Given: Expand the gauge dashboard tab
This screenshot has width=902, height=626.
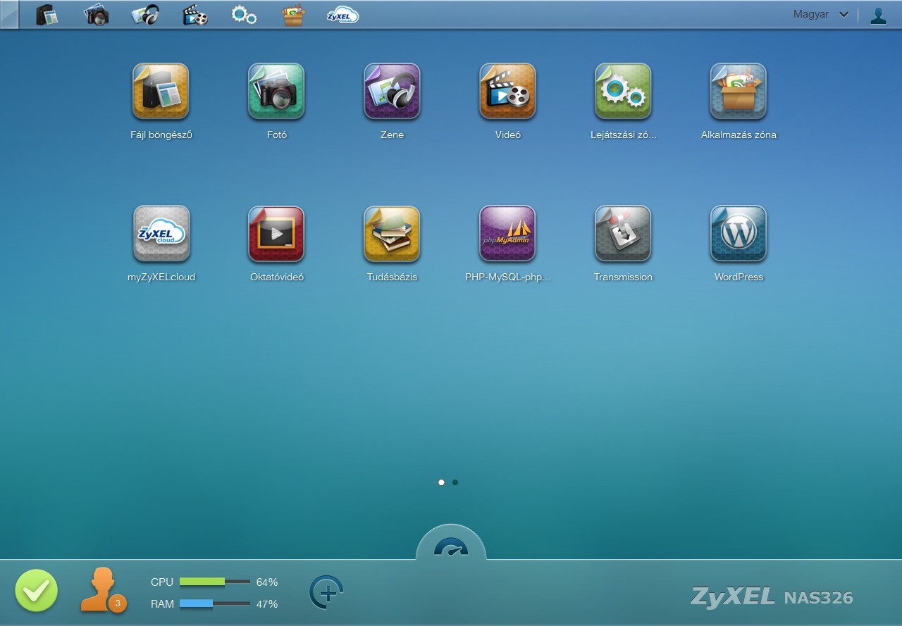Looking at the screenshot, I should pos(451,544).
